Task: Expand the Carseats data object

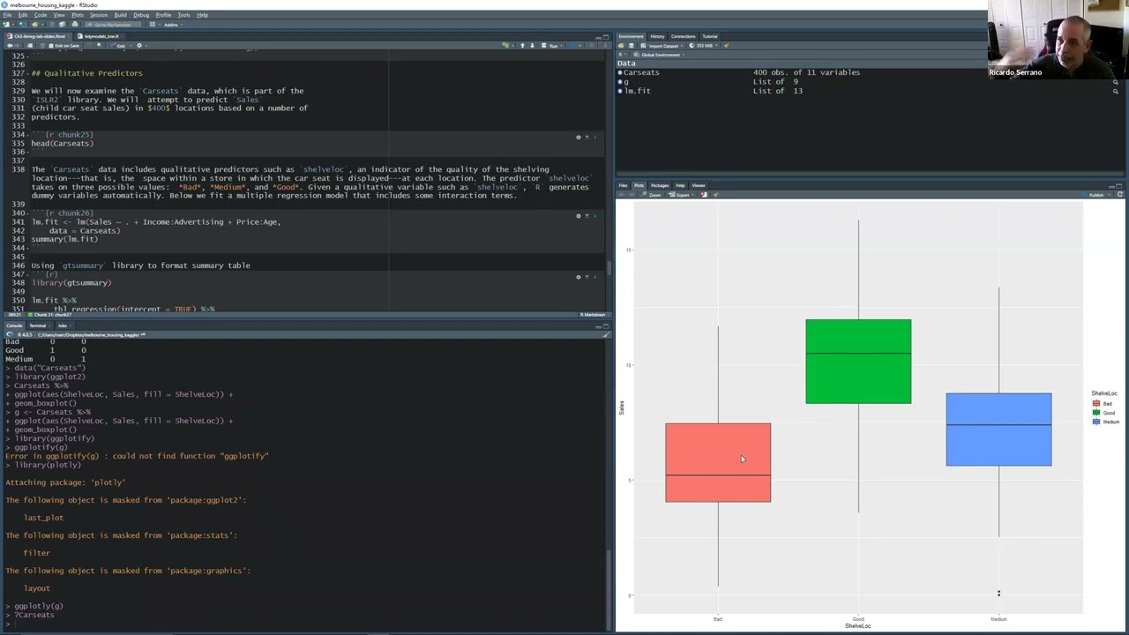Action: (x=620, y=72)
